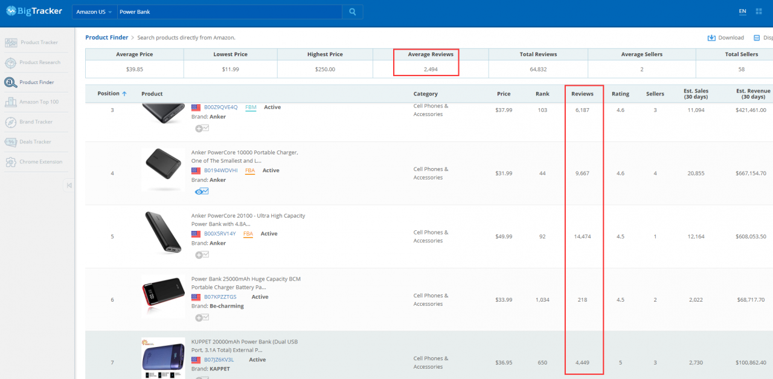The image size is (773, 379).
Task: Open ASIN B0194WDVHI link
Action: (220, 170)
